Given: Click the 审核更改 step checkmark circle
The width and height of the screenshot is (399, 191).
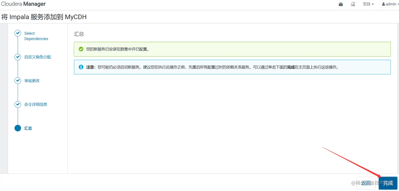Looking at the screenshot, I should (18, 81).
